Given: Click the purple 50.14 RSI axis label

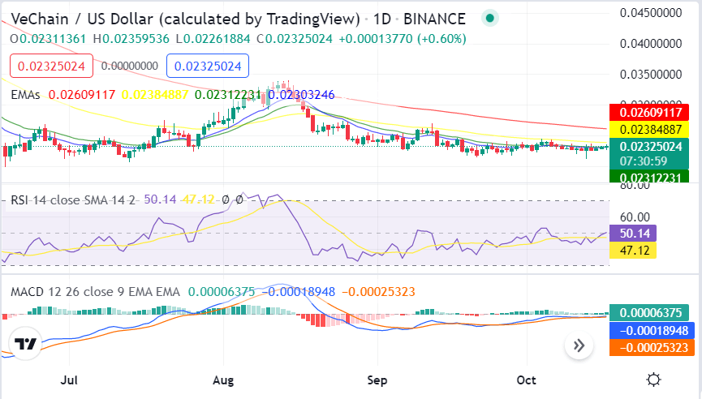Looking at the screenshot, I should (x=633, y=233).
